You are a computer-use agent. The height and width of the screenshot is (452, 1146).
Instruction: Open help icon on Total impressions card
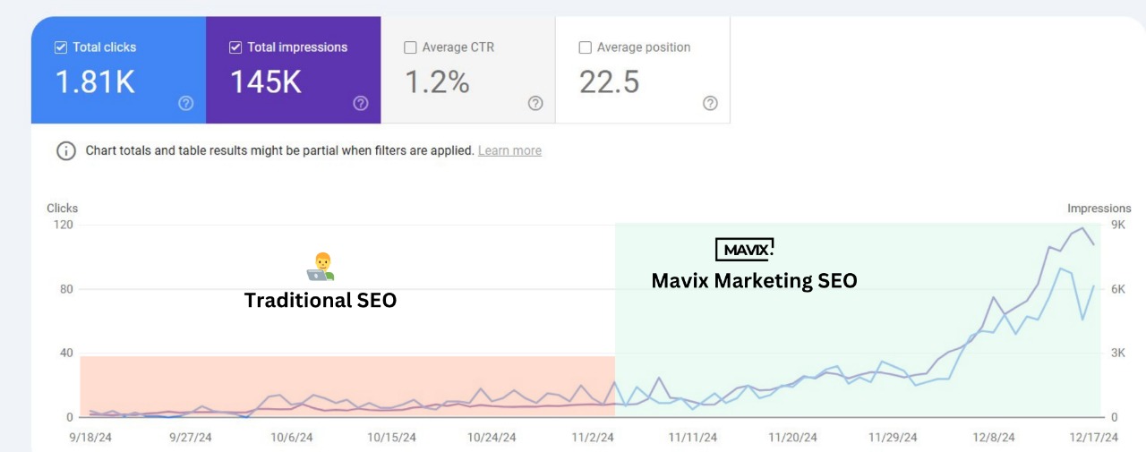pos(361,103)
